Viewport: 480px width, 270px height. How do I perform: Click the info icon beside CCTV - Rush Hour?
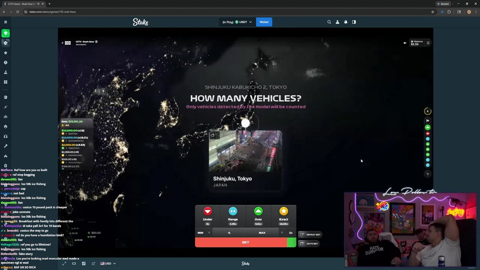pyautogui.click(x=96, y=42)
